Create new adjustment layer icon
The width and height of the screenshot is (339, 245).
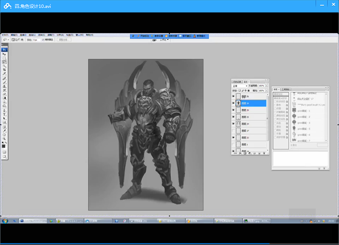(250, 153)
